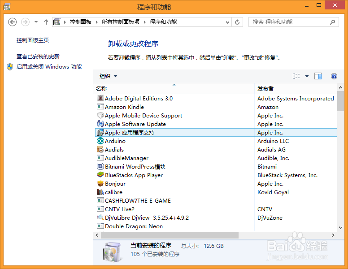The width and height of the screenshot is (348, 269).
Task: Go forward with the forward arrow button
Action: (25, 22)
